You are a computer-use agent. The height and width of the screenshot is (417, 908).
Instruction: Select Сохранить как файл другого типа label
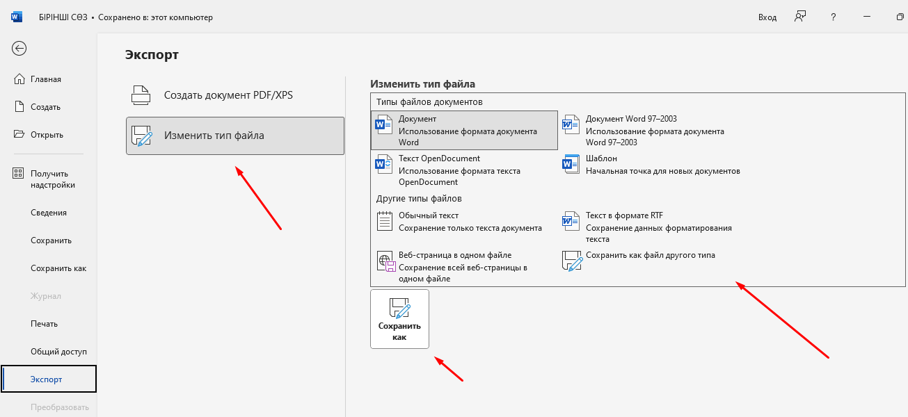651,255
